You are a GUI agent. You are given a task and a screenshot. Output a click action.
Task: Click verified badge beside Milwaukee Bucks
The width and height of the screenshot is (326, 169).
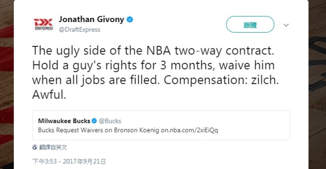[94, 121]
